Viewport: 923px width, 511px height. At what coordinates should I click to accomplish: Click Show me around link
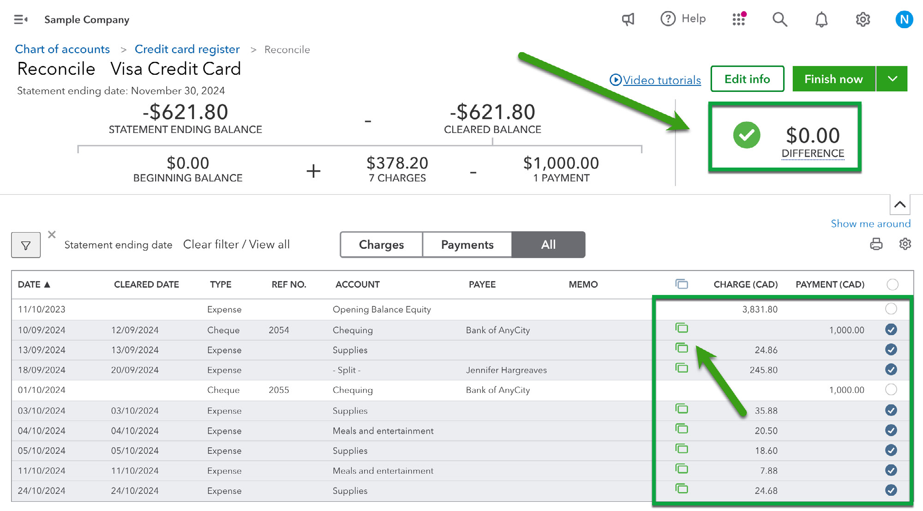click(870, 223)
